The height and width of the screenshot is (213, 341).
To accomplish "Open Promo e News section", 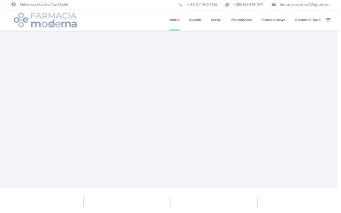I will coord(273,20).
